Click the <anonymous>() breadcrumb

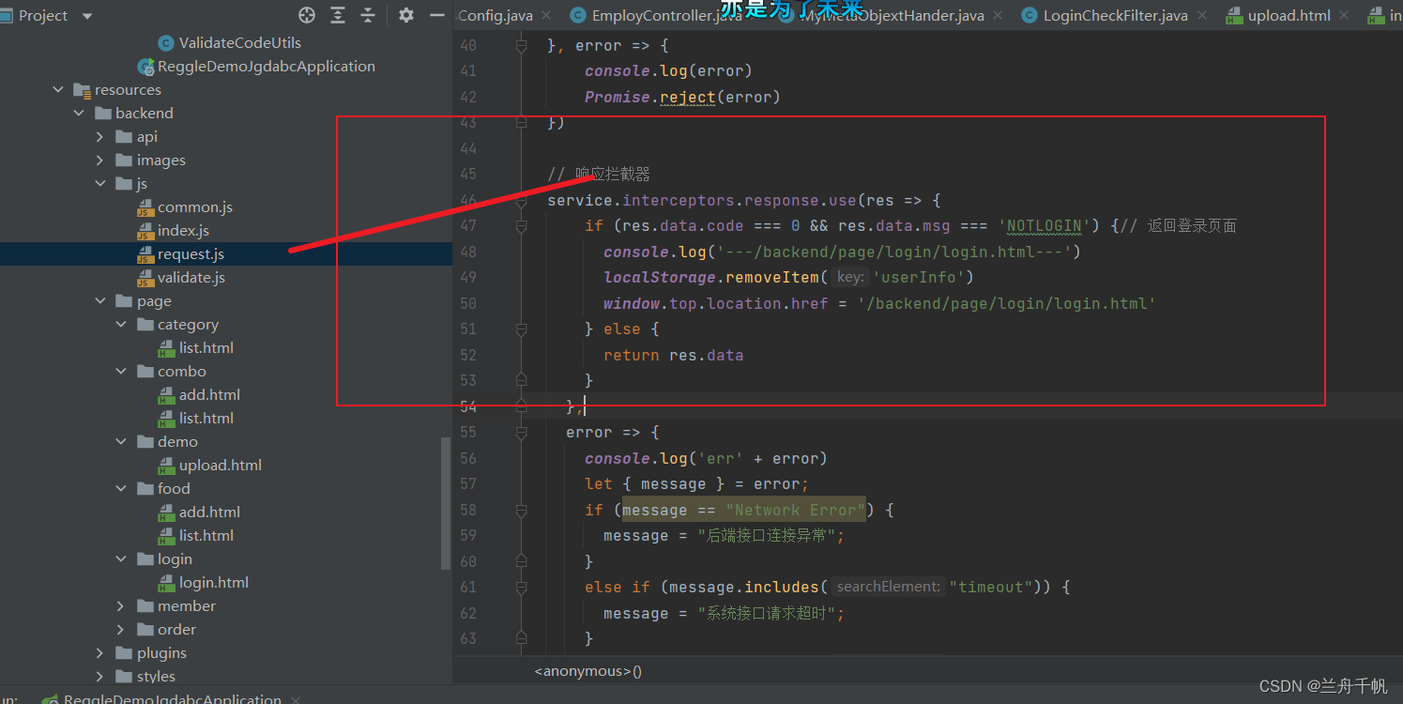pos(588,671)
